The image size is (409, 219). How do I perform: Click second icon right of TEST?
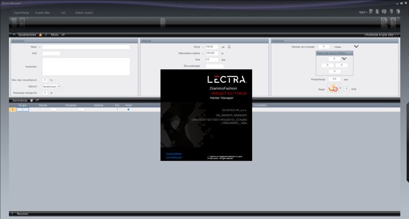pyautogui.click(x=377, y=12)
